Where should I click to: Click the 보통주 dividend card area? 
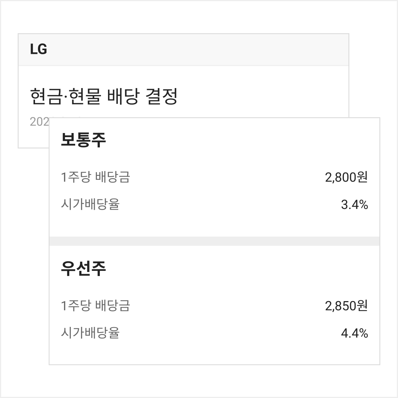coord(214,177)
